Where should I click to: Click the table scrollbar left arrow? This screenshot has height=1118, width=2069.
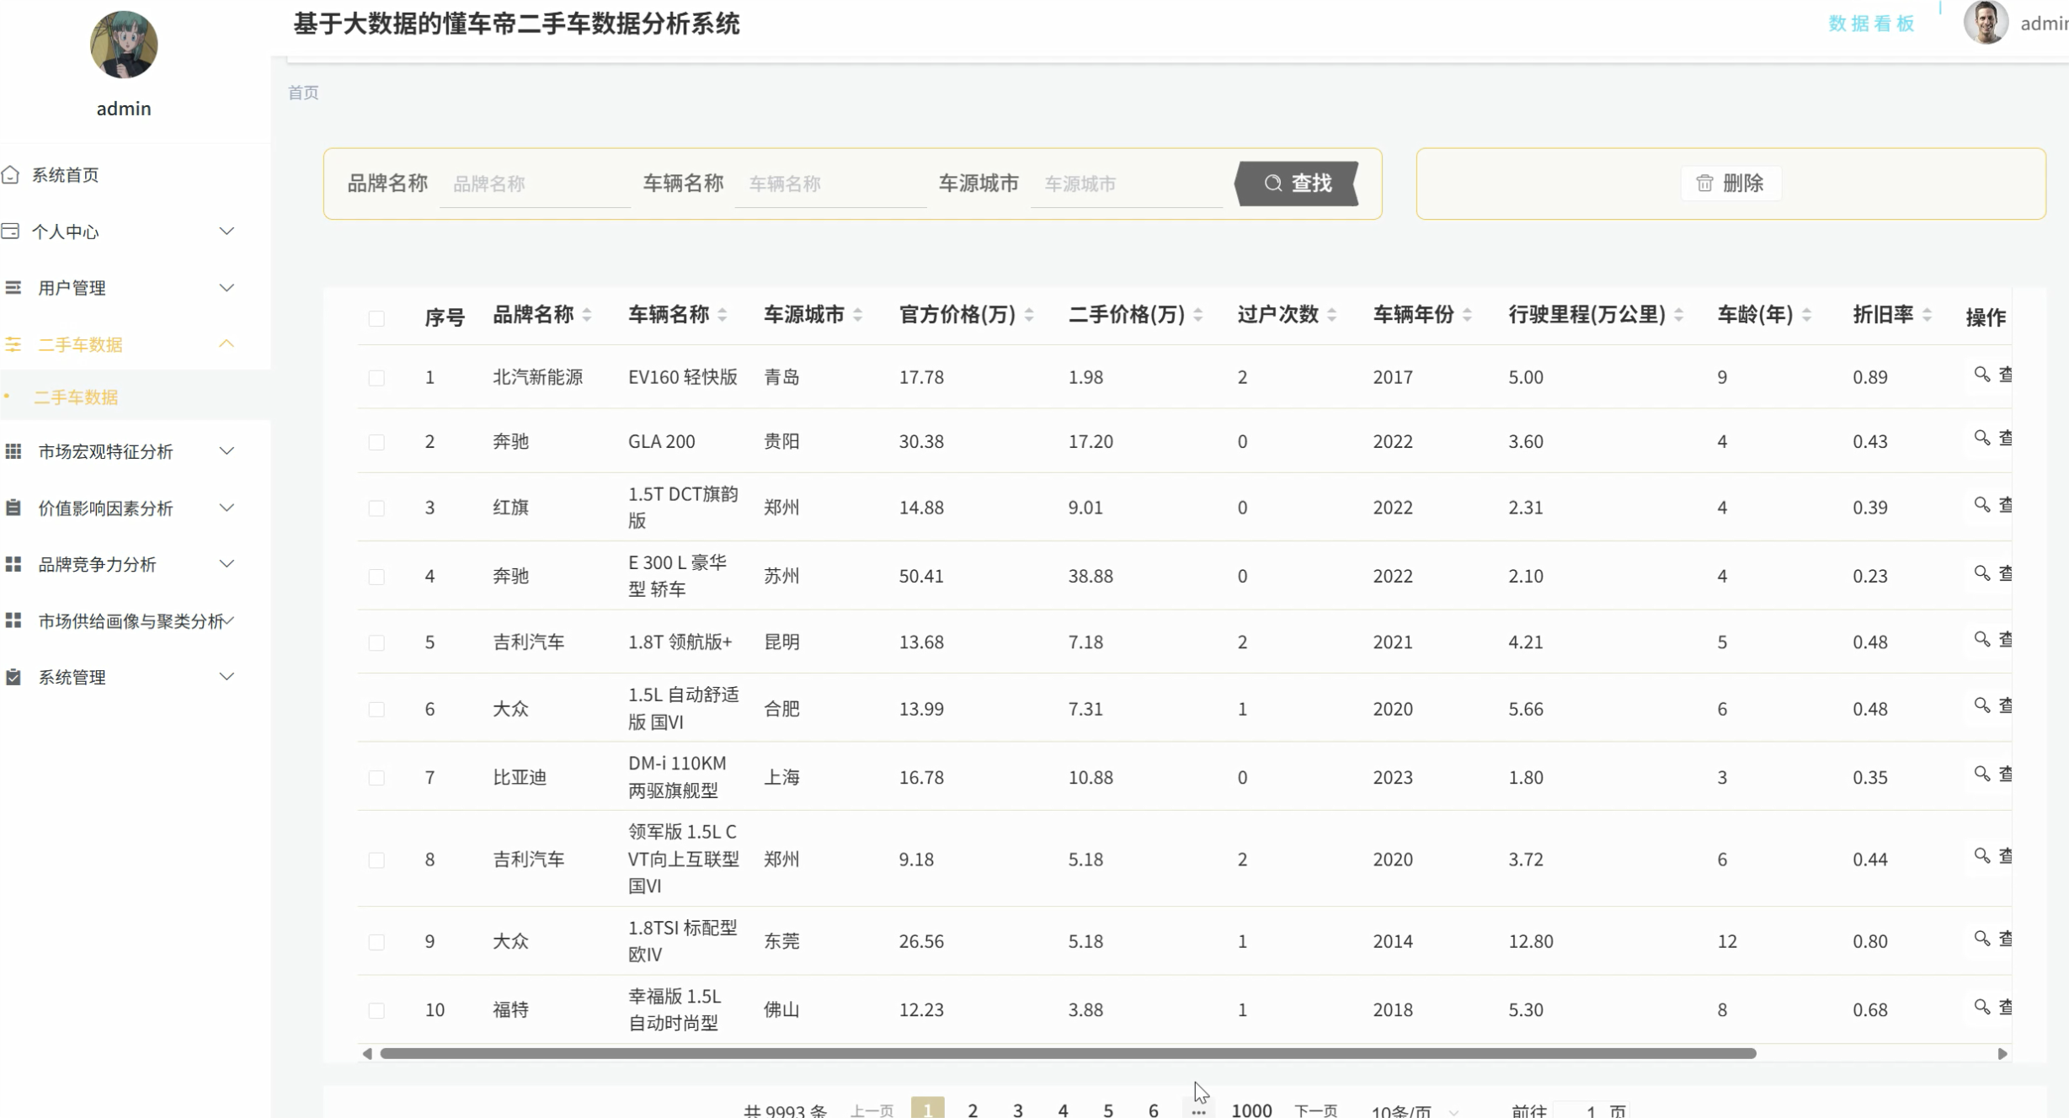[367, 1054]
